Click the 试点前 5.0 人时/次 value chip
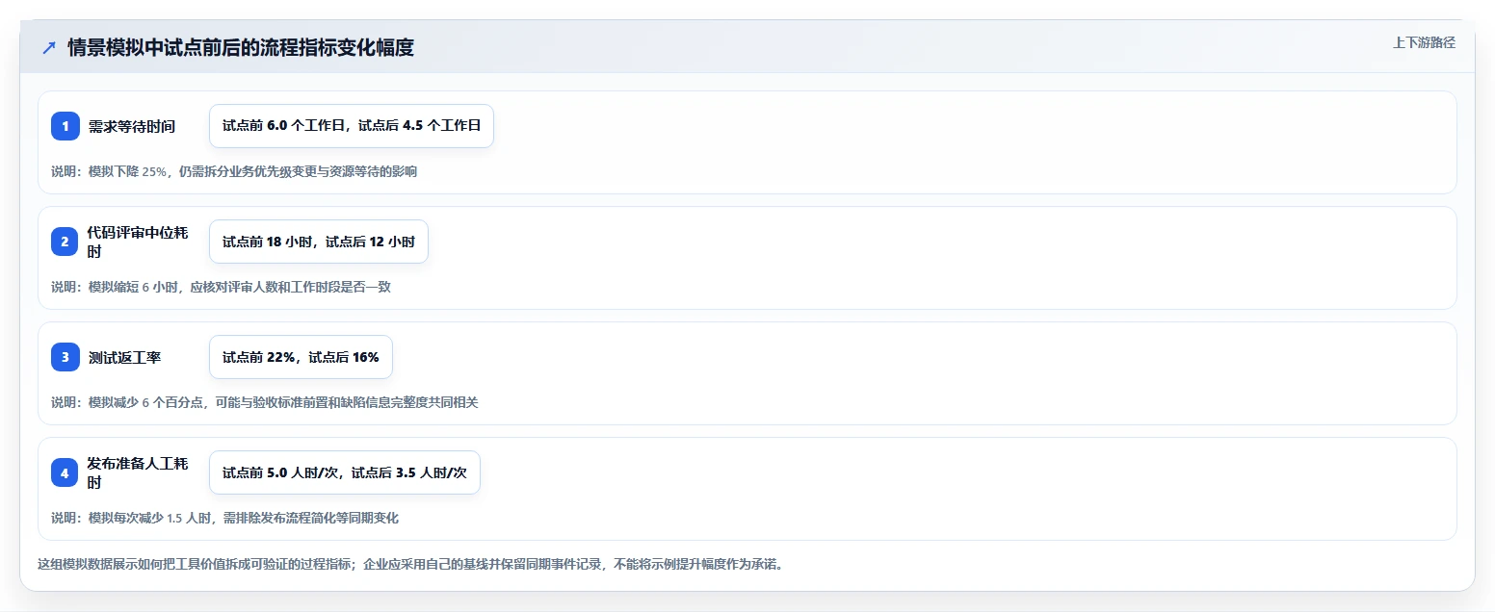Image resolution: width=1495 pixels, height=612 pixels. click(x=345, y=472)
